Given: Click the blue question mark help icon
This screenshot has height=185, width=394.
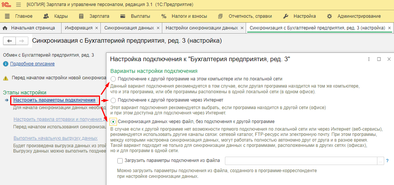Looking at the screenshot, I should point(388,160).
